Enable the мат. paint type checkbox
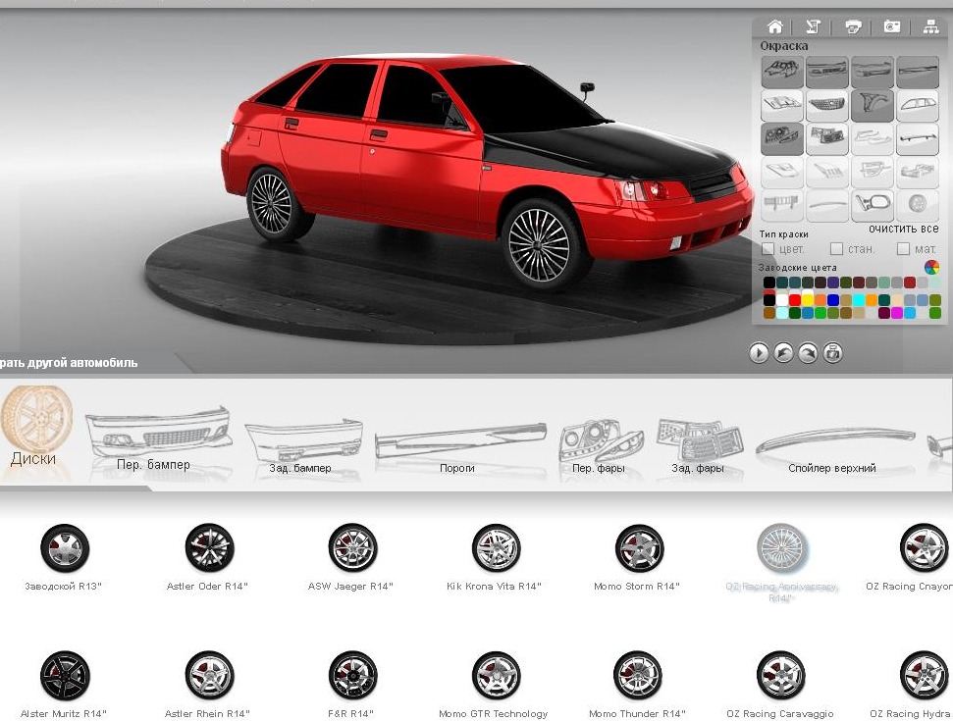This screenshot has width=953, height=721. pos(904,249)
